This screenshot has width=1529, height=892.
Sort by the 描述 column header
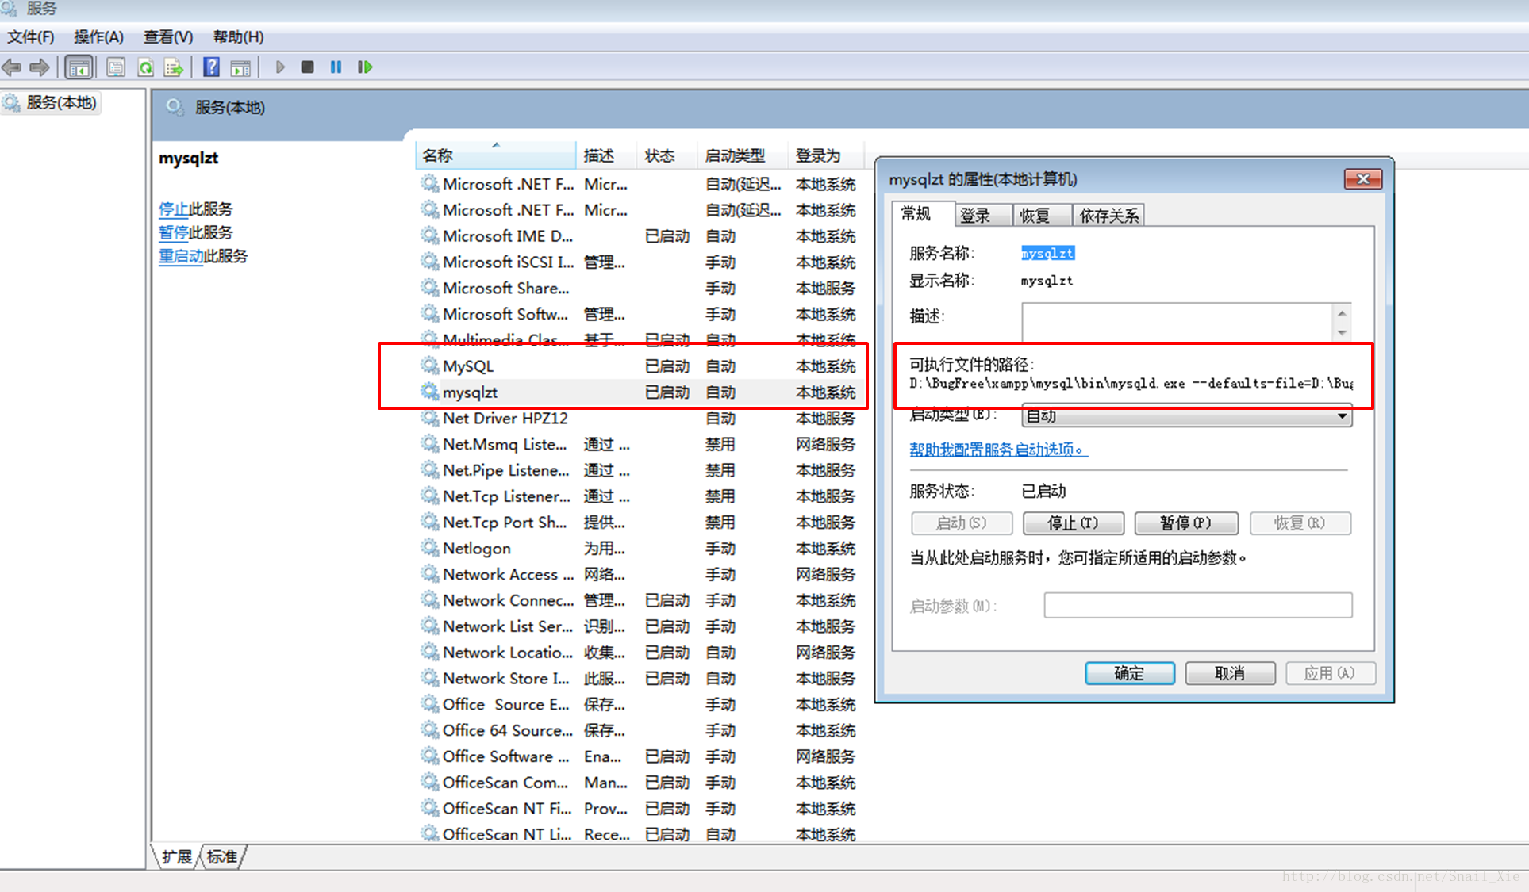[x=606, y=155]
